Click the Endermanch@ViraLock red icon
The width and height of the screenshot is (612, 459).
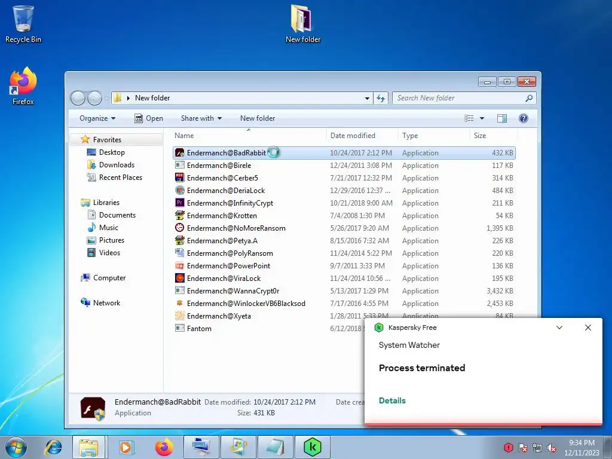[179, 278]
